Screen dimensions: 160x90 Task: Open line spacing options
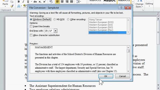tap(78, 1)
